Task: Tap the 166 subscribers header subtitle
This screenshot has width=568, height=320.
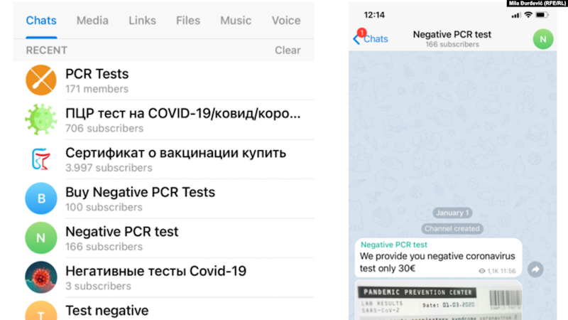Action: point(452,44)
